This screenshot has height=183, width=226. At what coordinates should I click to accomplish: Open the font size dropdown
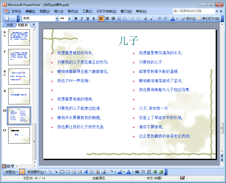click(x=69, y=19)
